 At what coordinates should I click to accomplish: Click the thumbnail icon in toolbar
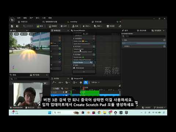pyautogui.click(x=53, y=26)
